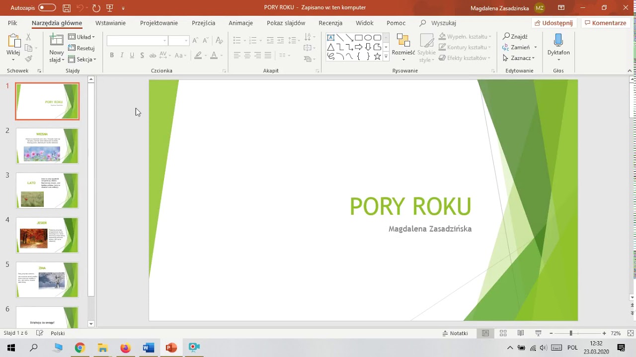Switch to the Przejścia tab

[203, 23]
